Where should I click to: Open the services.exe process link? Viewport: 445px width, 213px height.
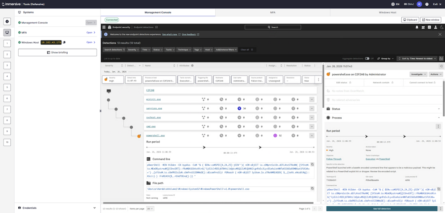(154, 108)
